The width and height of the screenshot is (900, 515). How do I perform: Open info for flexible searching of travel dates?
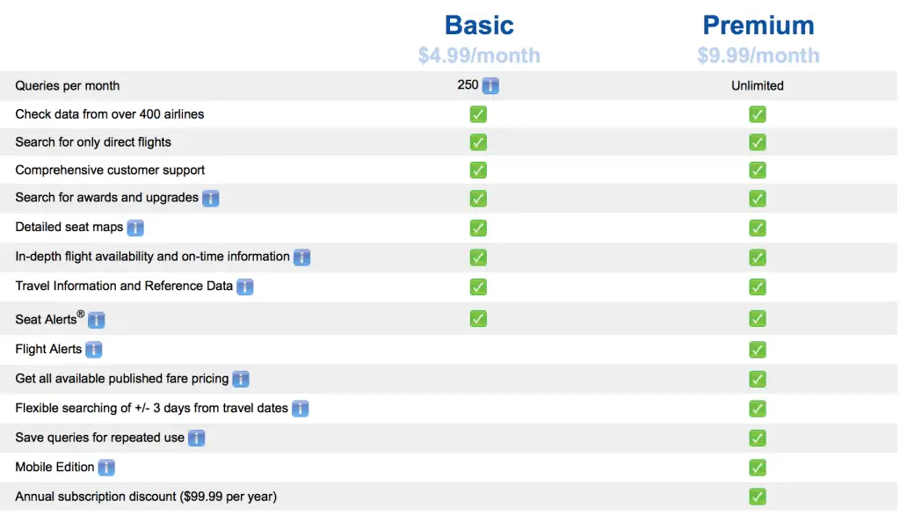[301, 409]
